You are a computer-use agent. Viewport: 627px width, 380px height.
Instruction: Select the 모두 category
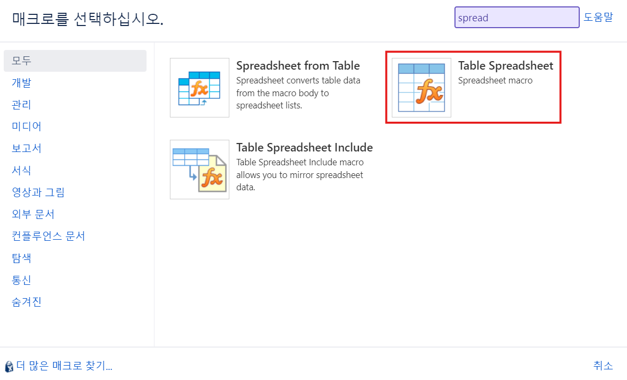click(x=75, y=61)
